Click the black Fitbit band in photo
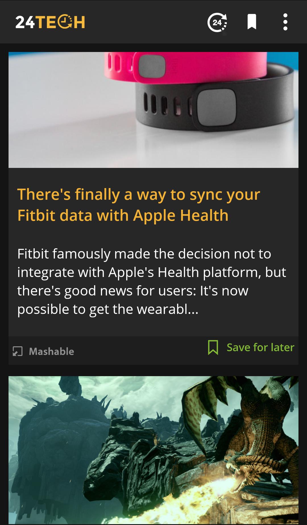This screenshot has height=525, width=307. 215,105
